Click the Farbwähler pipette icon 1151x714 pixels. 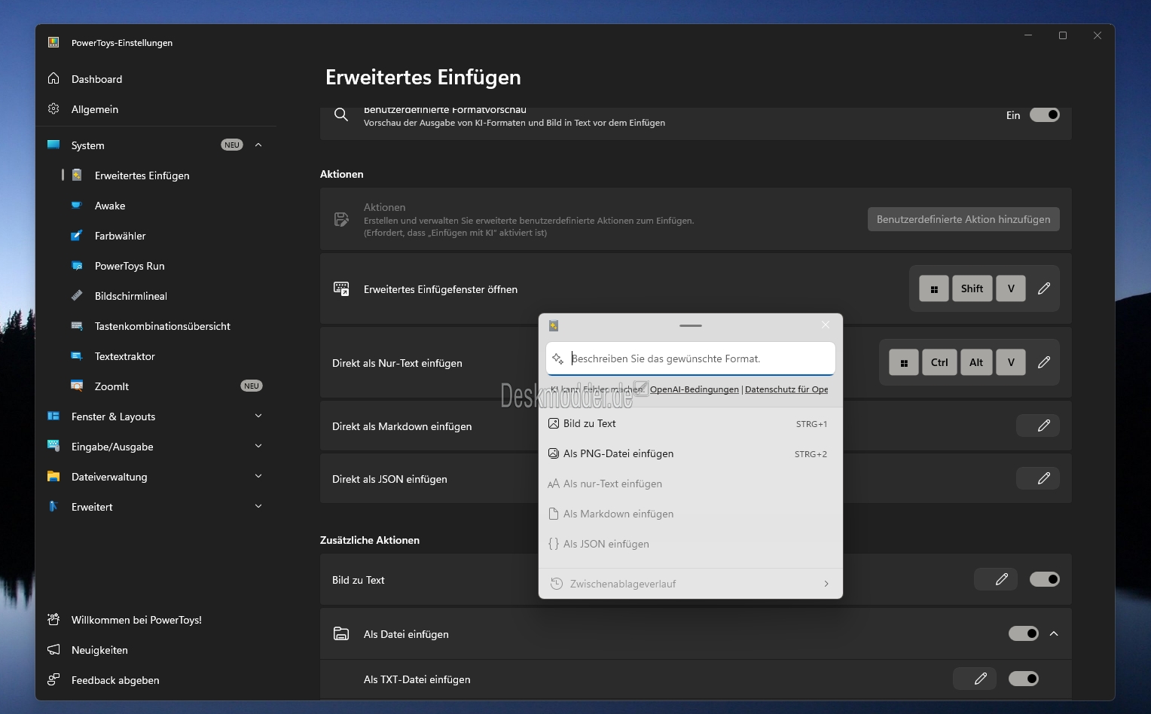[x=77, y=235]
